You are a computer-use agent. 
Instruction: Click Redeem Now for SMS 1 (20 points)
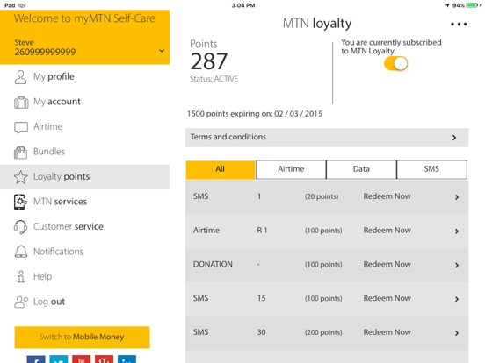(x=387, y=196)
